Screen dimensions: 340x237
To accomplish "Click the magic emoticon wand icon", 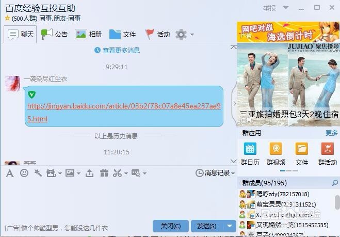I will coord(38,173).
